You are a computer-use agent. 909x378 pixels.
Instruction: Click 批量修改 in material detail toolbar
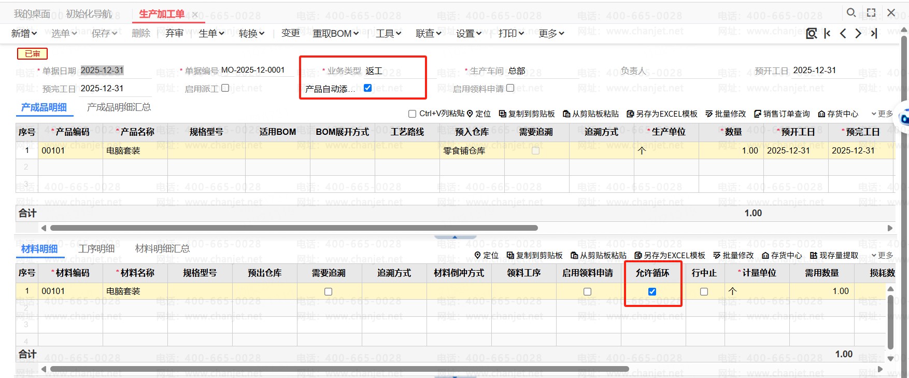click(x=733, y=255)
